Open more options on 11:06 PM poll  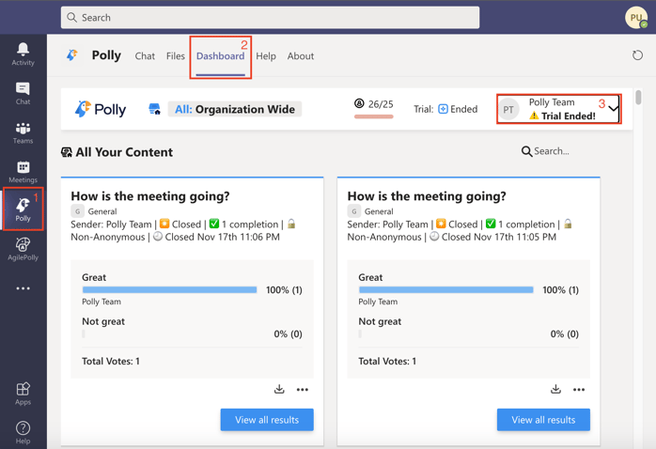303,390
